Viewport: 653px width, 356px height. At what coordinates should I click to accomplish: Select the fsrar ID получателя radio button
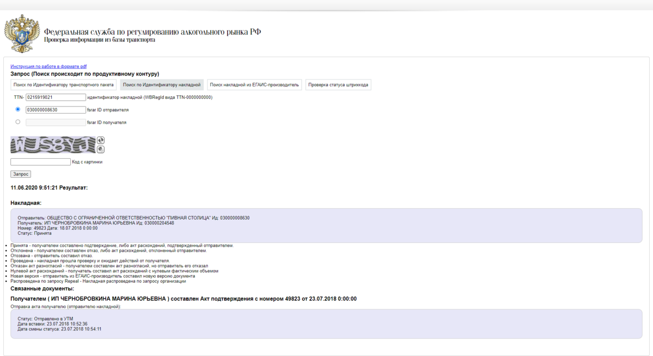click(x=18, y=122)
